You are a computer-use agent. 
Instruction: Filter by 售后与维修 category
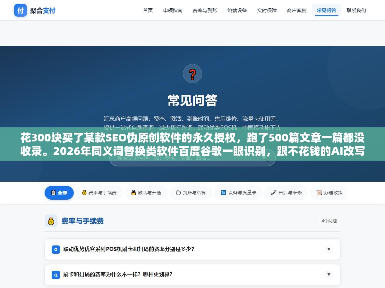pos(286,193)
